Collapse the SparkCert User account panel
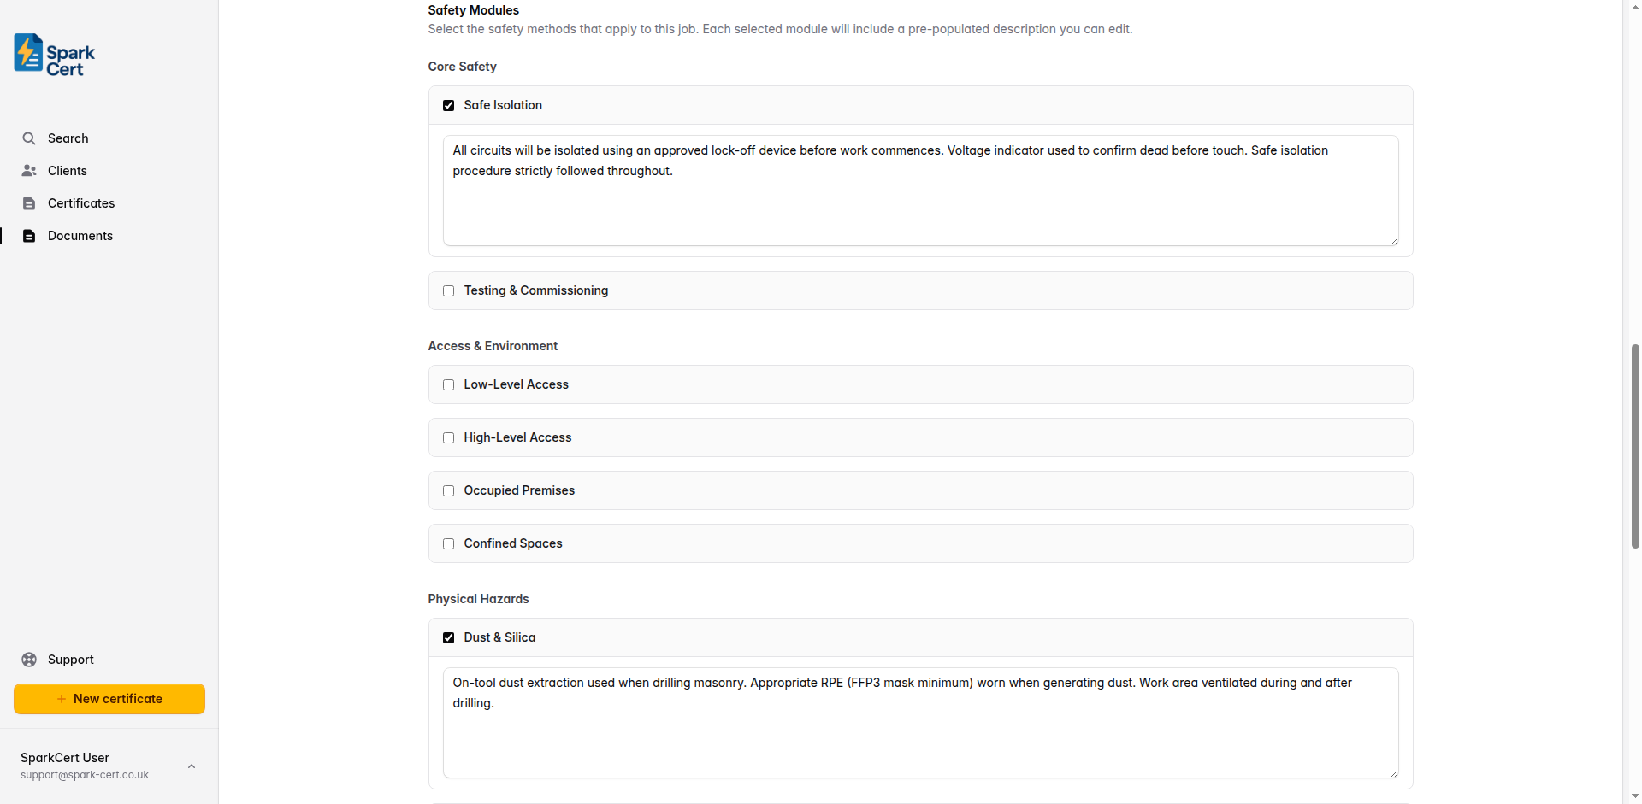Image resolution: width=1642 pixels, height=804 pixels. tap(191, 766)
